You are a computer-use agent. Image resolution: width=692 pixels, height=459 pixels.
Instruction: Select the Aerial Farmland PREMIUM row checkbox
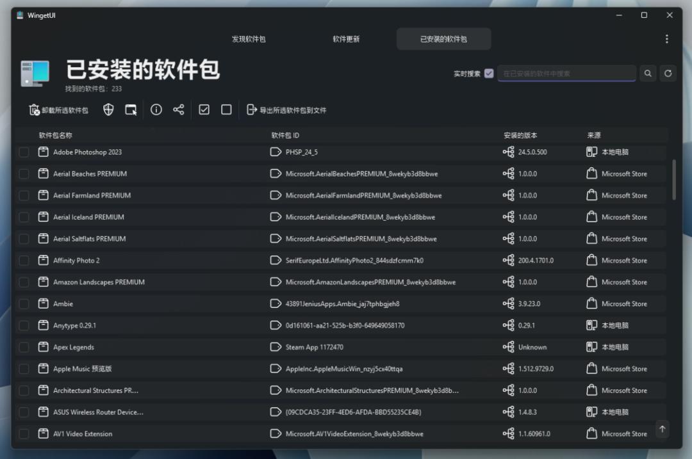pos(24,195)
